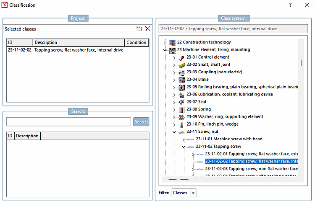
Task: Collapse the 23-11-02 Tapping screw node
Action: click(x=184, y=147)
